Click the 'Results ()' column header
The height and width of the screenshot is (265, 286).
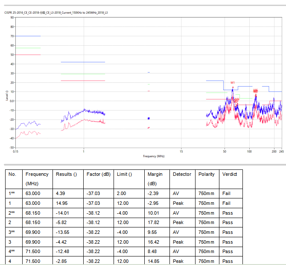67,175
